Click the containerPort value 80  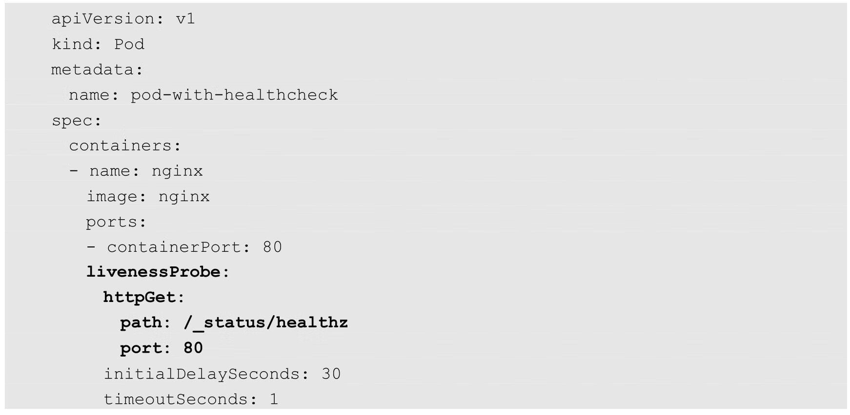272,247
